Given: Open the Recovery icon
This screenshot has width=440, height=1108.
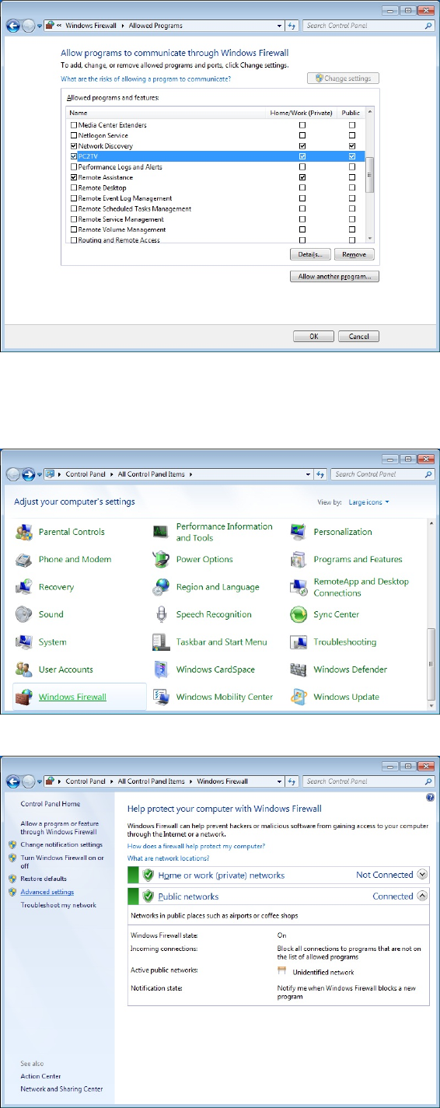Looking at the screenshot, I should [24, 587].
